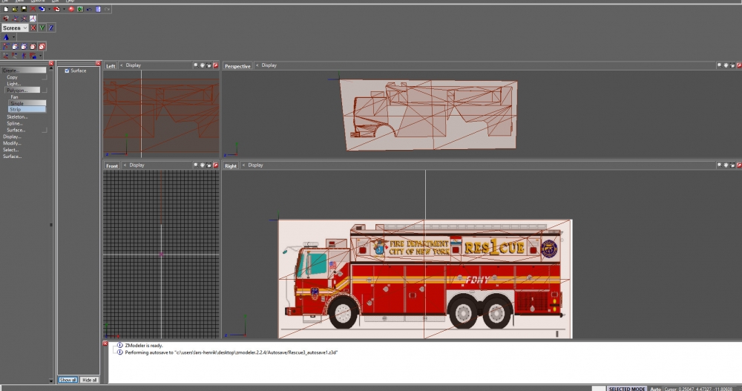Click the Save floppy disk icon
Screen dimensions: 742x391
[24, 9]
